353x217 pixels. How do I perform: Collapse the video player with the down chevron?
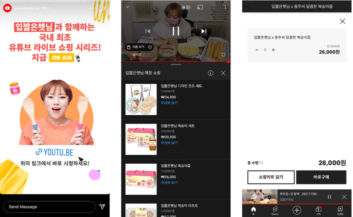(x=127, y=7)
